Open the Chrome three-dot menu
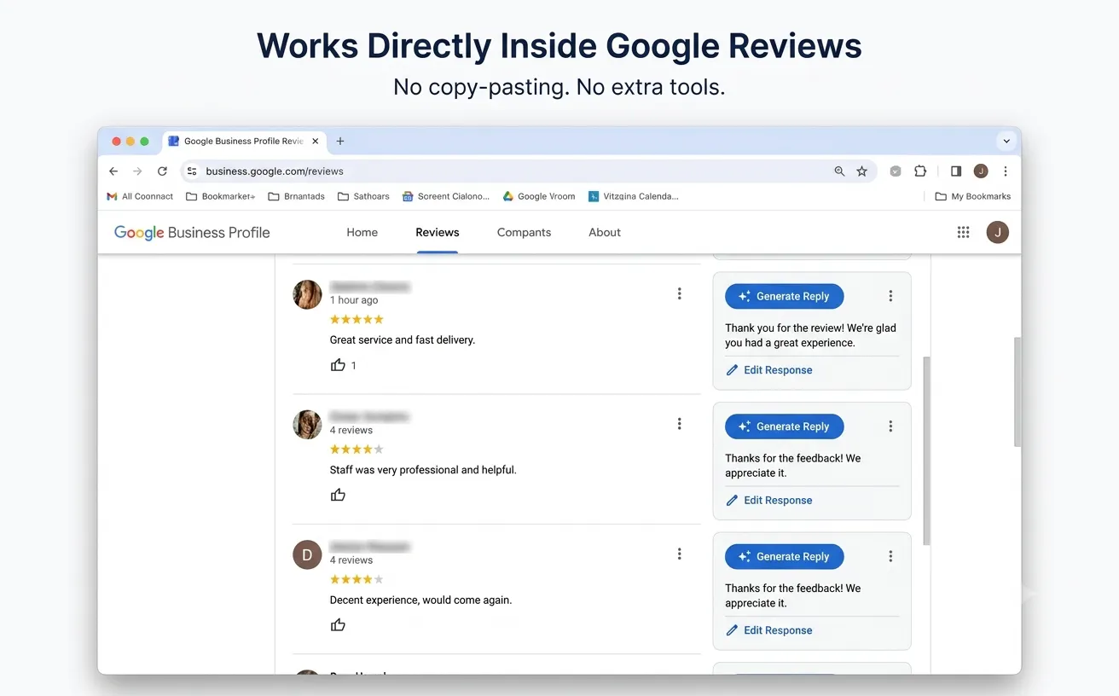Screen dimensions: 1119x696 pos(1006,171)
